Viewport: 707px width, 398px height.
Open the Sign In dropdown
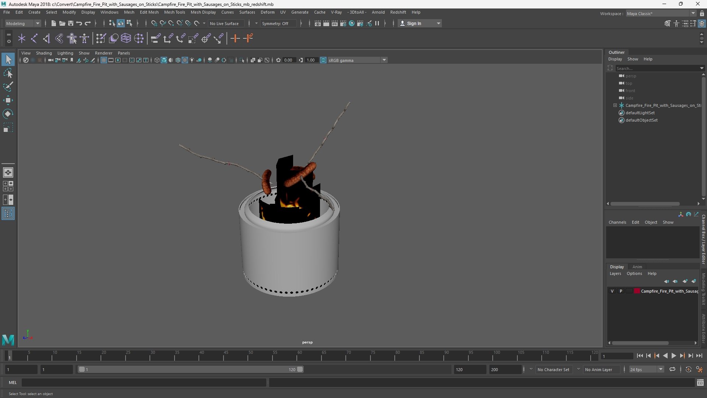click(420, 23)
